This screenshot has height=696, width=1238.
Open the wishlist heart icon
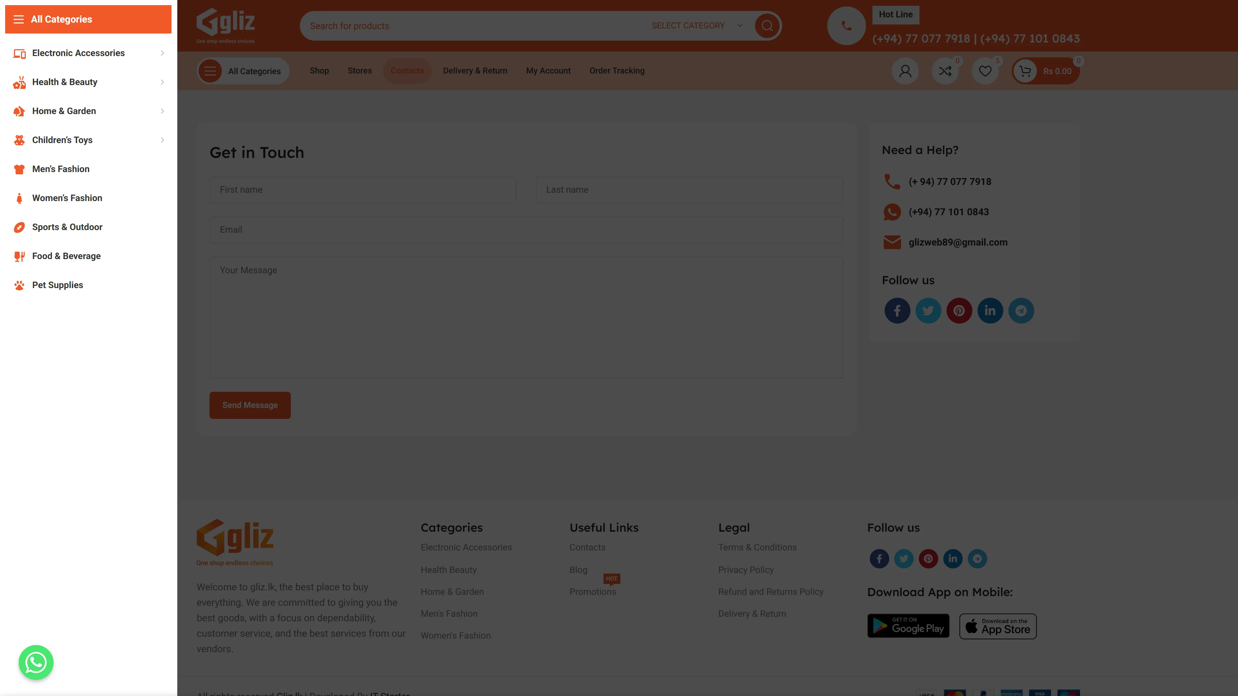point(985,71)
